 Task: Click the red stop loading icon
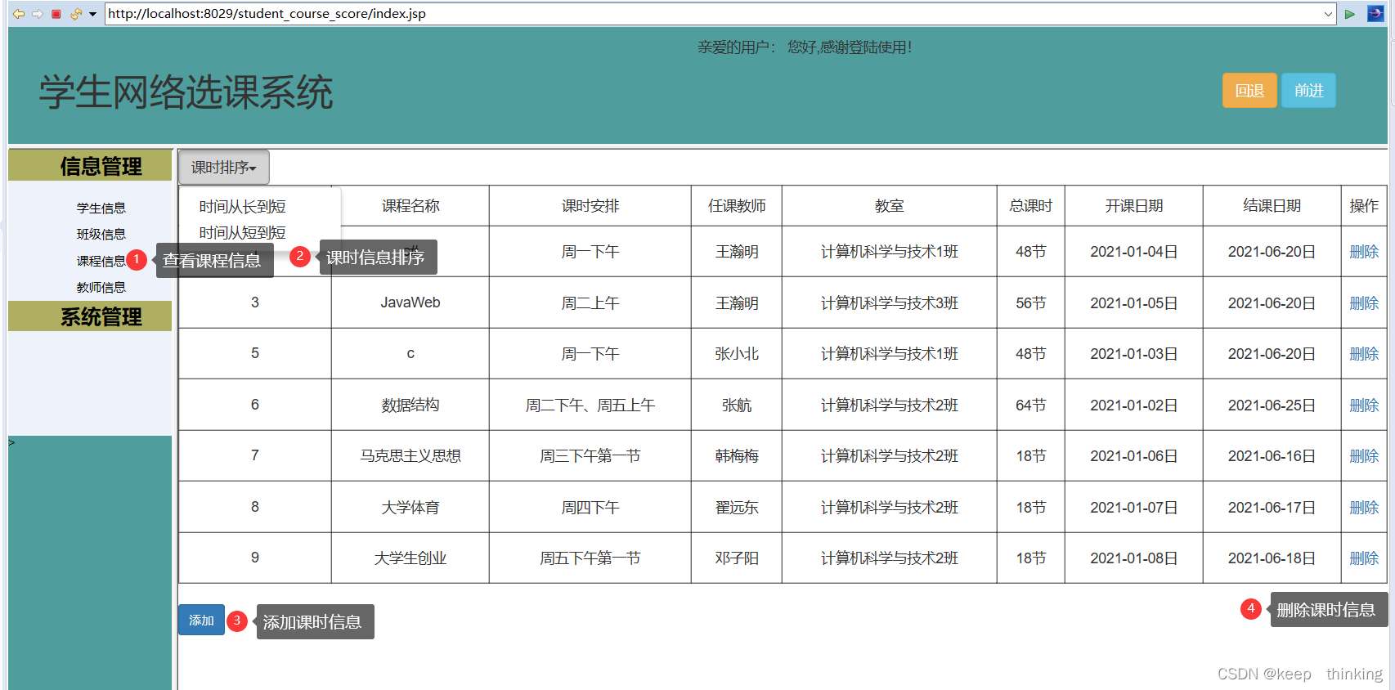click(x=56, y=14)
